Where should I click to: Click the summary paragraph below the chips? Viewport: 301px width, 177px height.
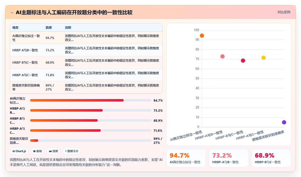tap(86, 162)
